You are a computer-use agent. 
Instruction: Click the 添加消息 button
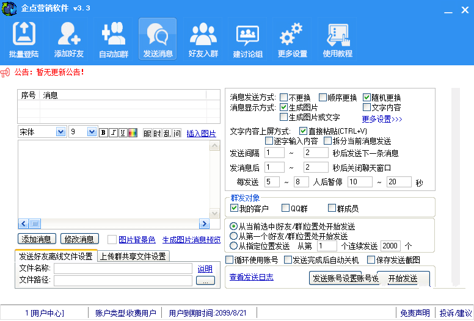click(x=37, y=239)
